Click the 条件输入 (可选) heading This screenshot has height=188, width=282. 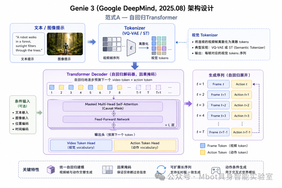click(x=22, y=103)
